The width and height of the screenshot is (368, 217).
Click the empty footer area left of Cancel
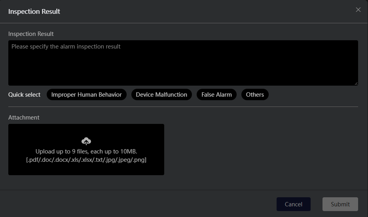pyautogui.click(x=138, y=204)
